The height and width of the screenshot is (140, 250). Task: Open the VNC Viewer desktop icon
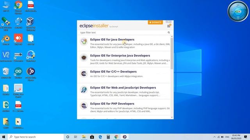coord(6,56)
